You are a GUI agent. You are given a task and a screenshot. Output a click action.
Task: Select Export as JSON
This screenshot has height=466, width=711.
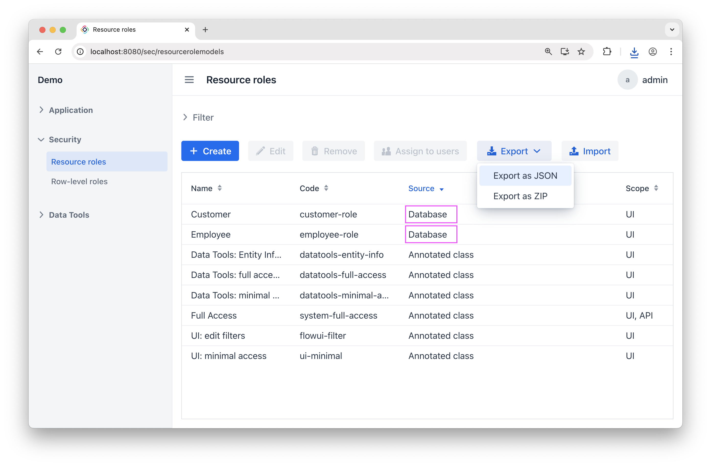[x=525, y=176]
